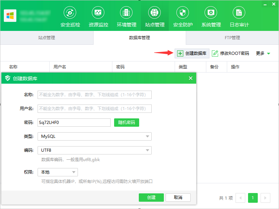Open the 日志审计 log audit icon
The height and width of the screenshot is (209, 279).
coord(239,12)
